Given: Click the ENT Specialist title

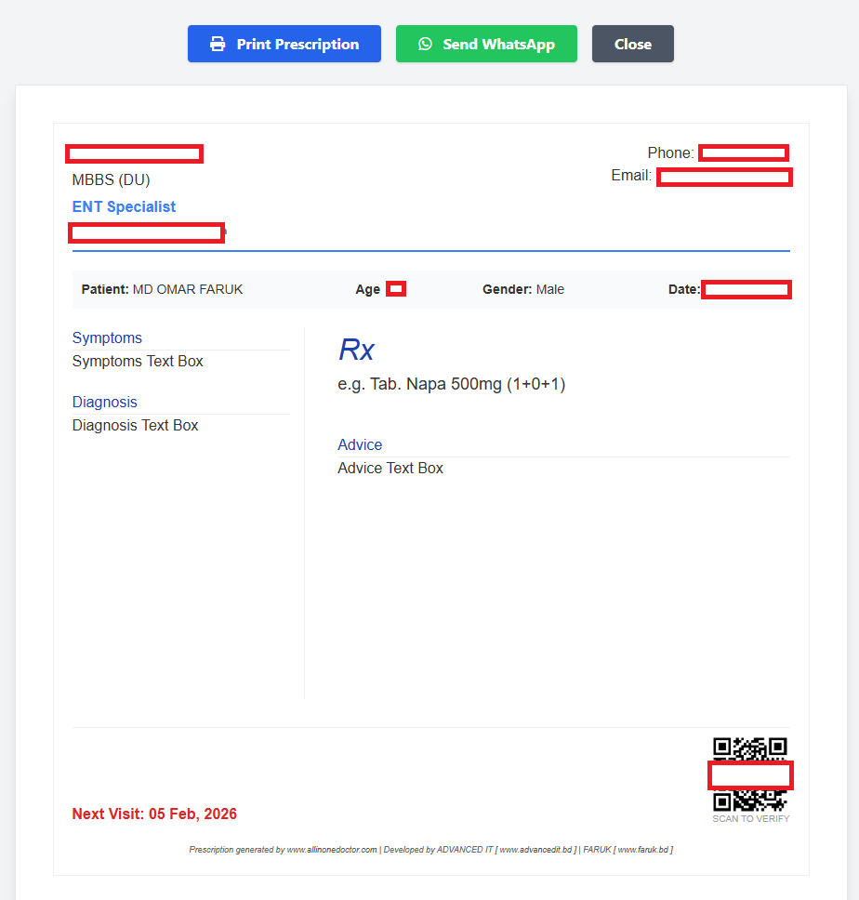Looking at the screenshot, I should (x=124, y=206).
